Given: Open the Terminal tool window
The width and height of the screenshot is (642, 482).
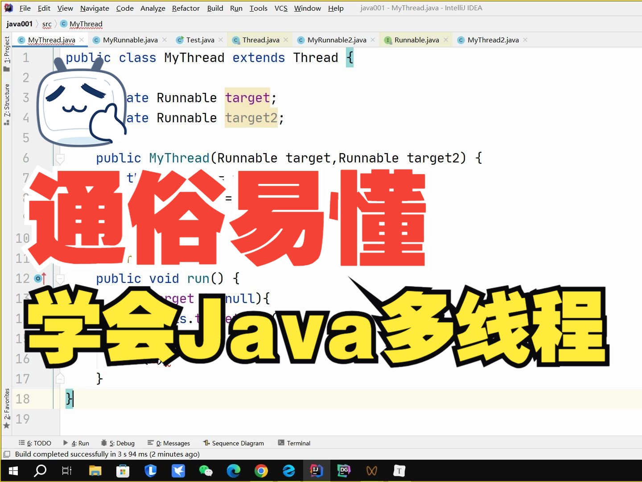Looking at the screenshot, I should 294,443.
